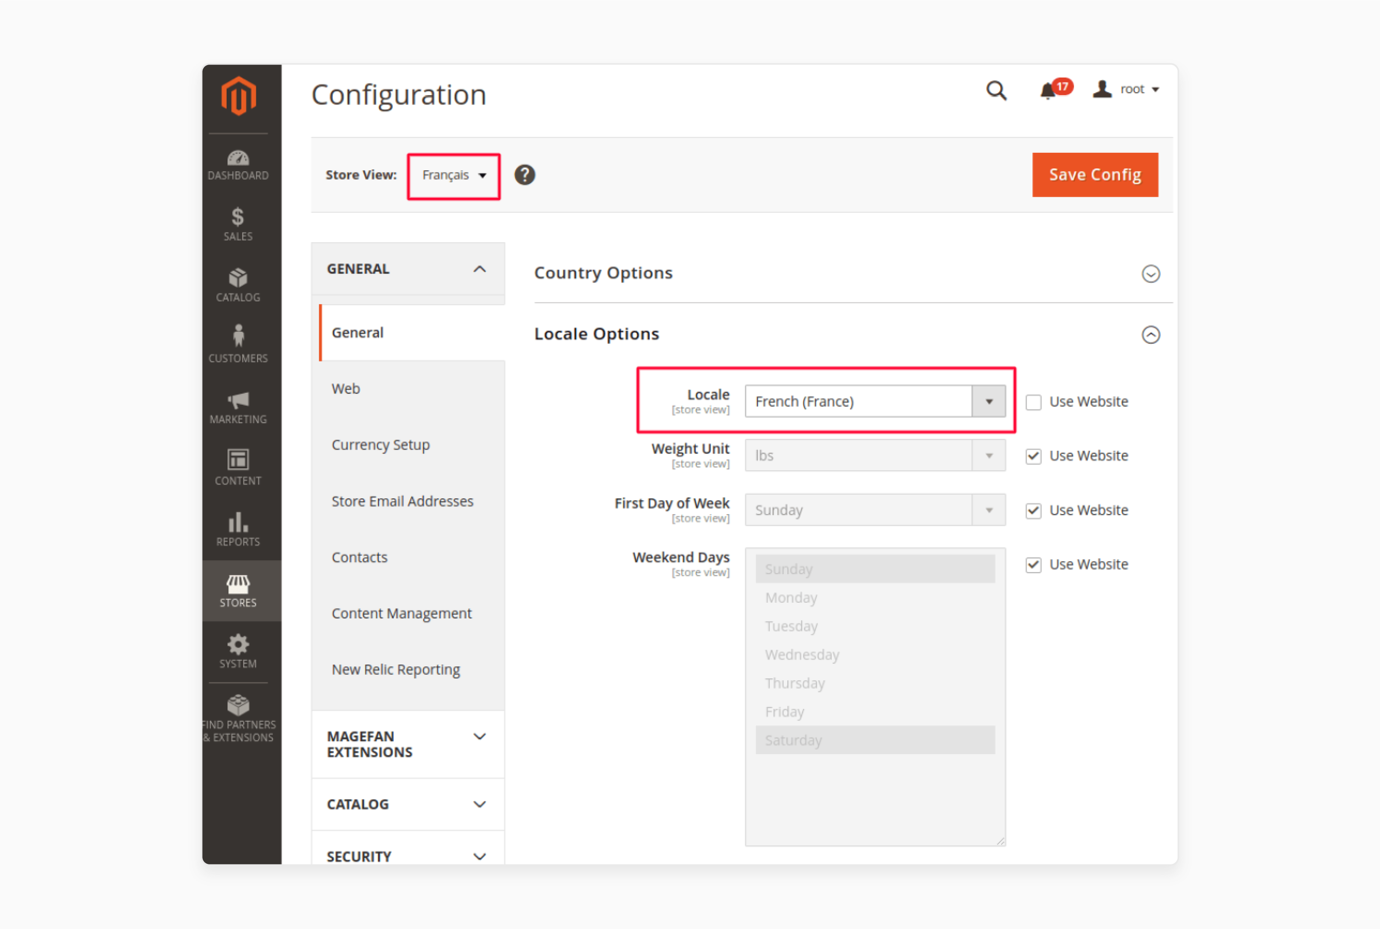
Task: Expand the Country Options panel
Action: [x=1151, y=274]
